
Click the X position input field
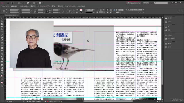14,10
